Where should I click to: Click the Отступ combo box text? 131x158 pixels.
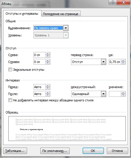point(77,62)
